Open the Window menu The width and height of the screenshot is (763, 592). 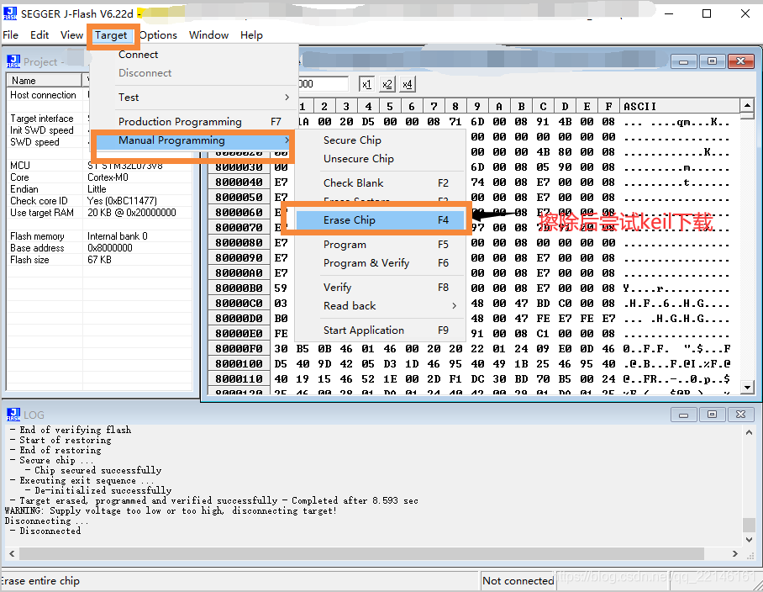pyautogui.click(x=208, y=35)
